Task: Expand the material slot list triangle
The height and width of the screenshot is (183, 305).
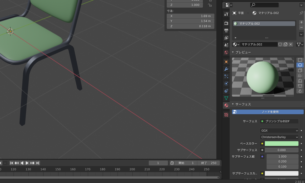Action: point(236,38)
